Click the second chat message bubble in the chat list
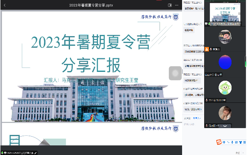 coord(189,30)
